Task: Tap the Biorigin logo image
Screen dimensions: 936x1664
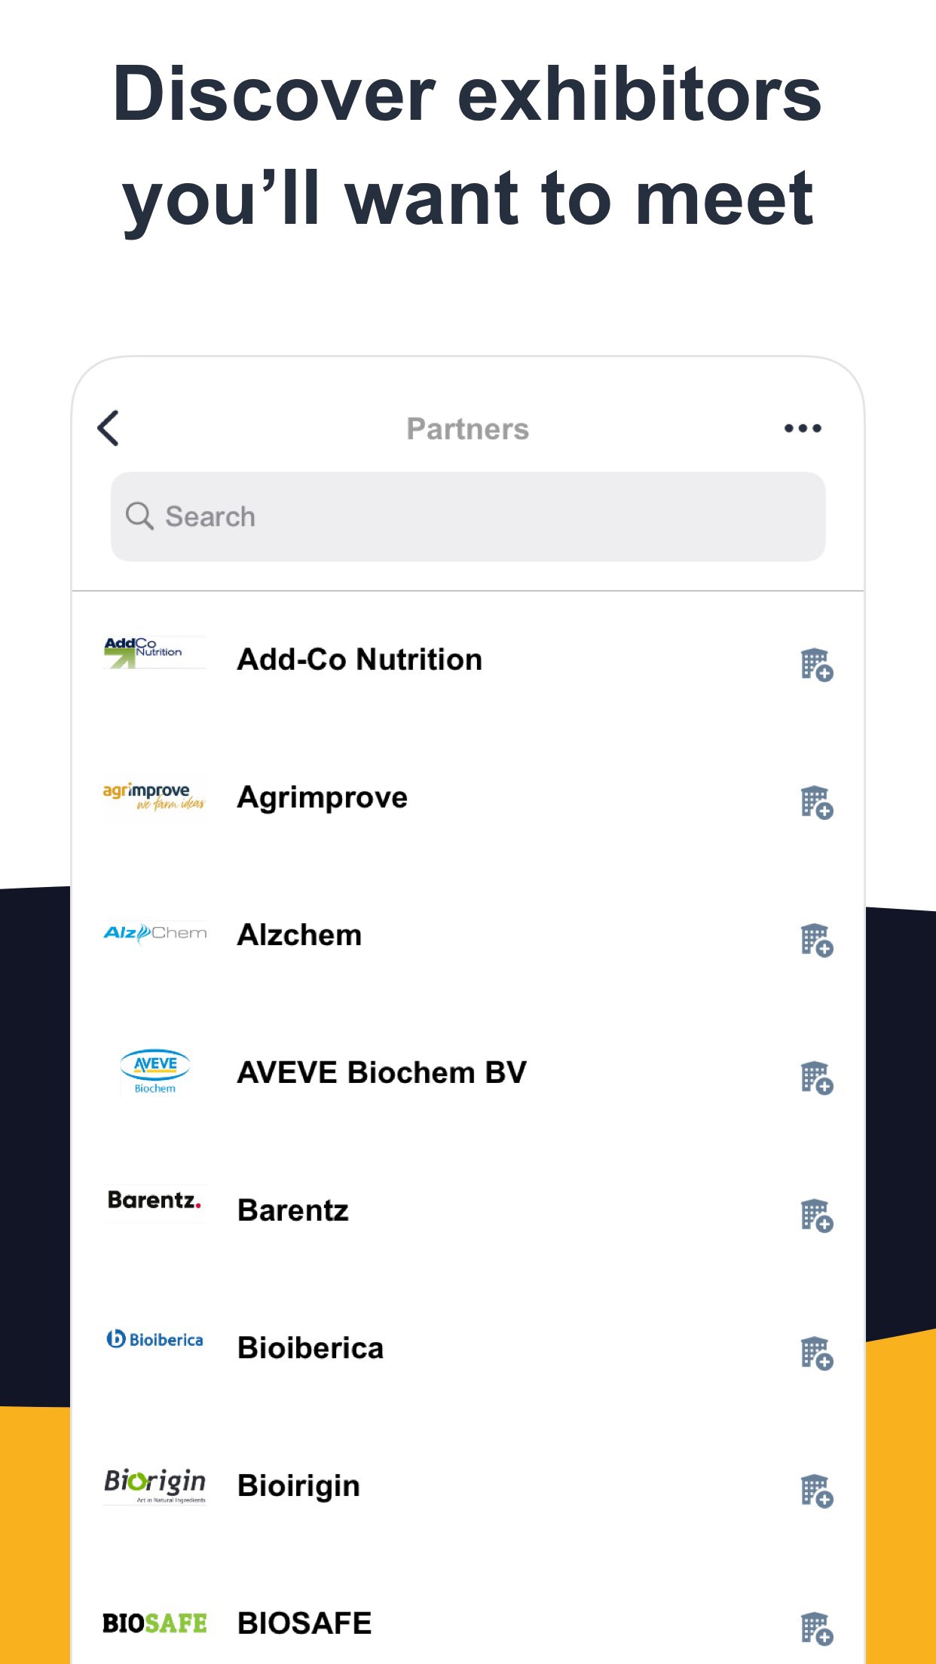Action: click(154, 1483)
